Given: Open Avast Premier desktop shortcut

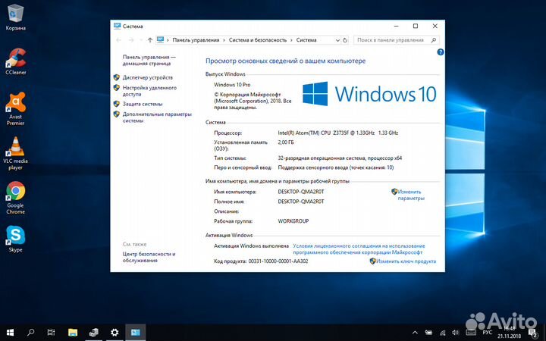Looking at the screenshot, I should [16, 108].
